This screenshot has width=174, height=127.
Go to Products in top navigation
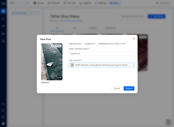click(54, 3)
